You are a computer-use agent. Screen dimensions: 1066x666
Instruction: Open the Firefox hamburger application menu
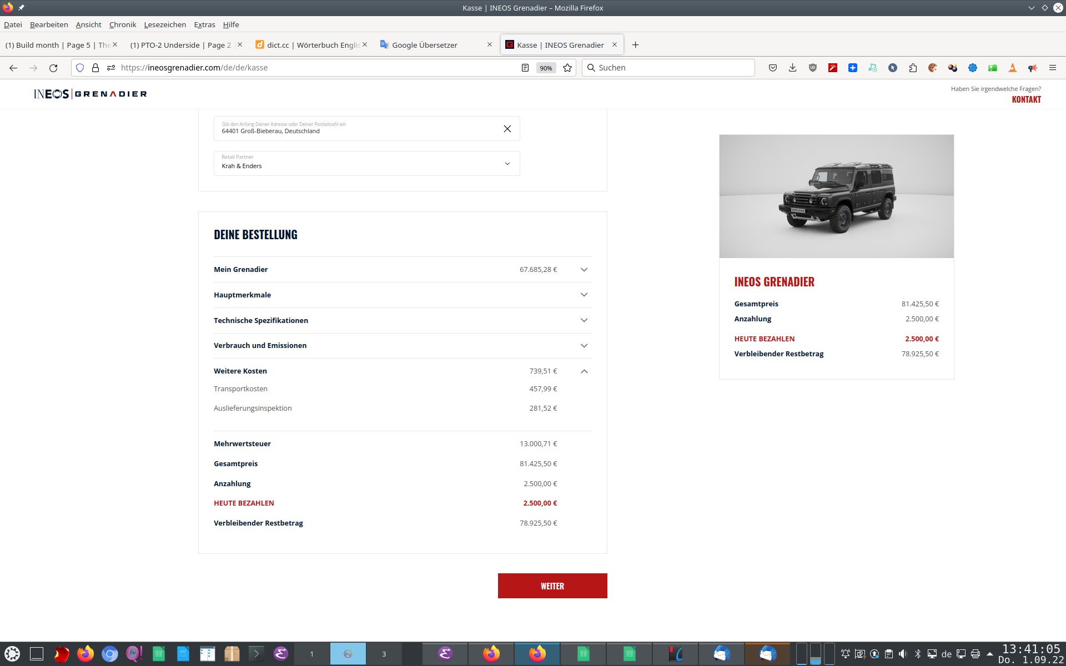coord(1053,68)
